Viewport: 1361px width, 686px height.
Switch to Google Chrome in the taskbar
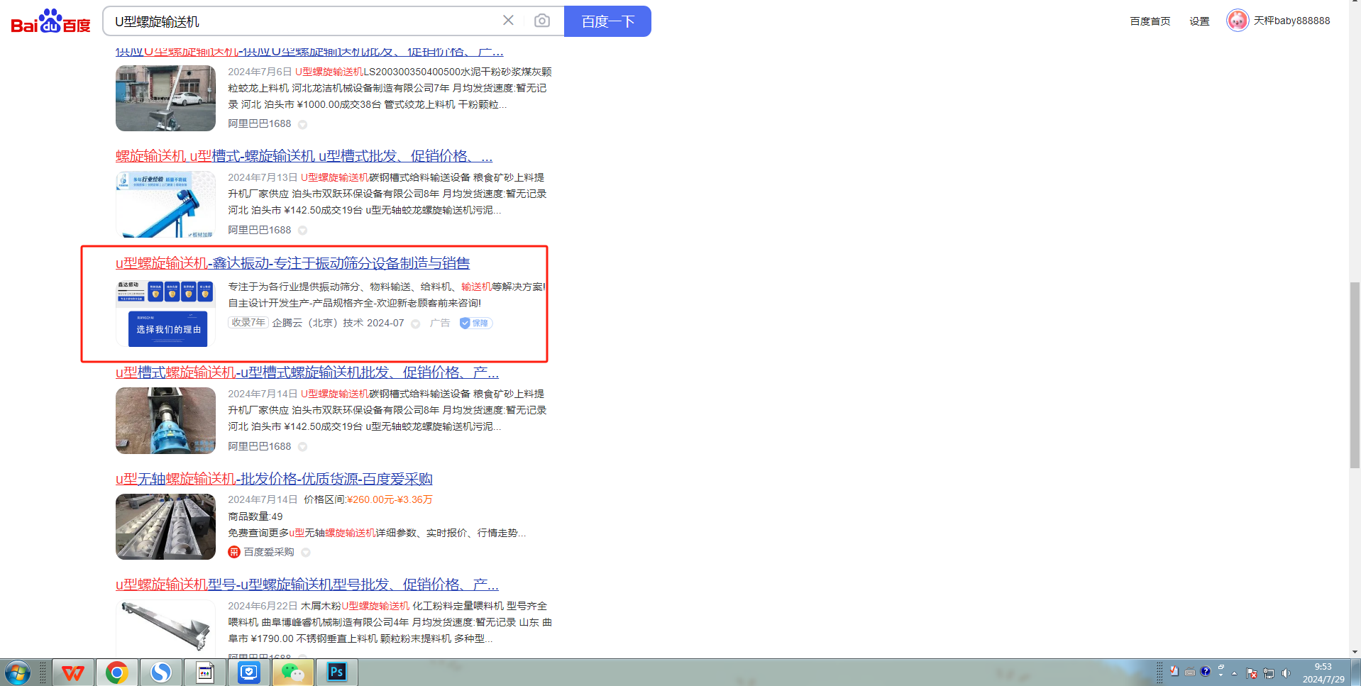pyautogui.click(x=116, y=672)
